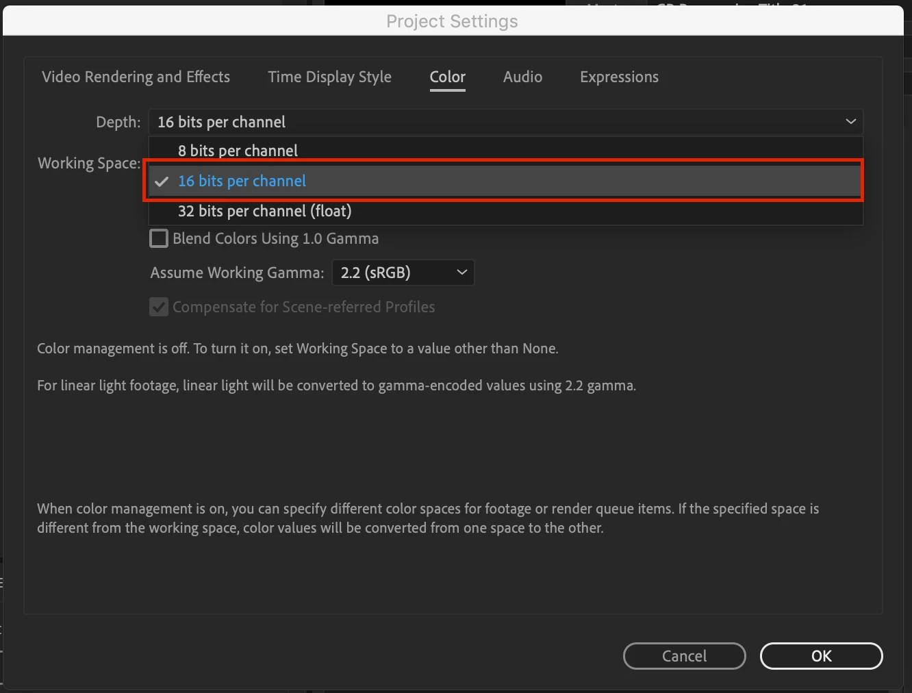Choose 8 bits per channel
Image resolution: width=912 pixels, height=693 pixels.
point(505,151)
